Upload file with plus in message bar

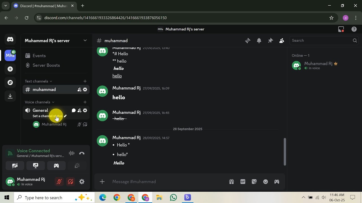click(102, 182)
